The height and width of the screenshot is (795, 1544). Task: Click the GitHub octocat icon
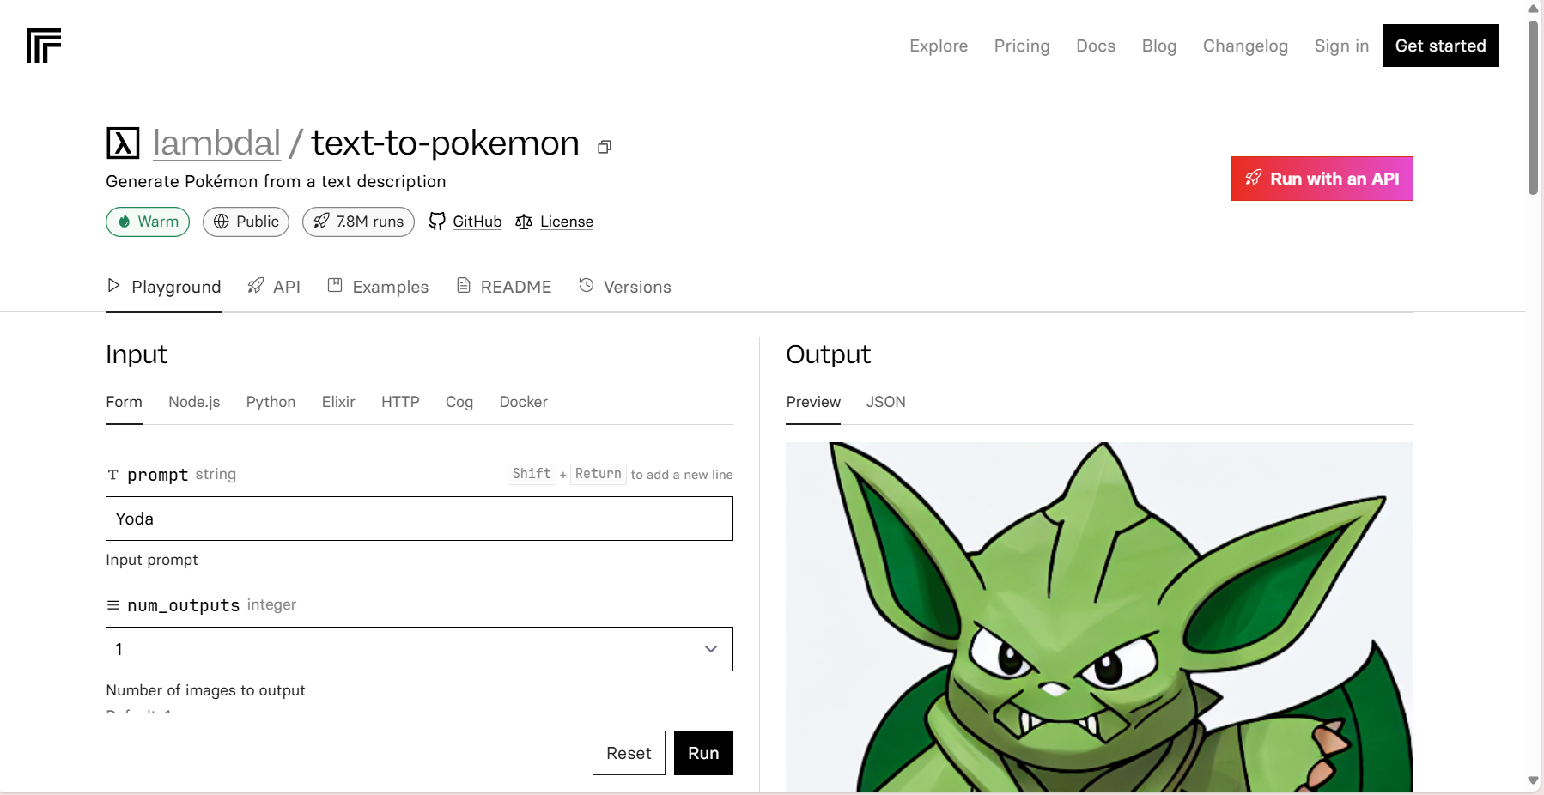click(437, 222)
